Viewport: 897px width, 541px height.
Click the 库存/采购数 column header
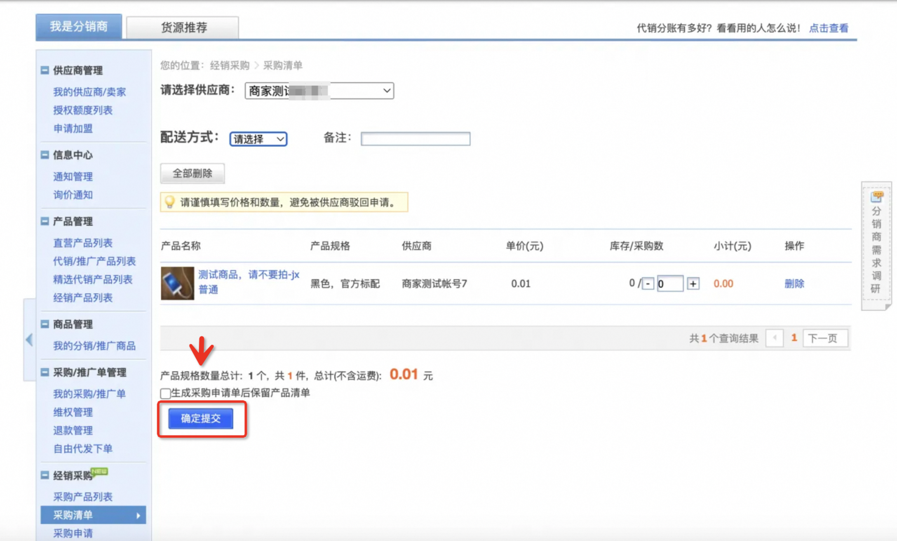[x=636, y=246]
